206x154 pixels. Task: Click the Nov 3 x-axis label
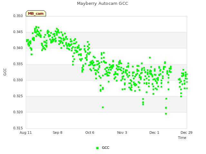click(122, 133)
